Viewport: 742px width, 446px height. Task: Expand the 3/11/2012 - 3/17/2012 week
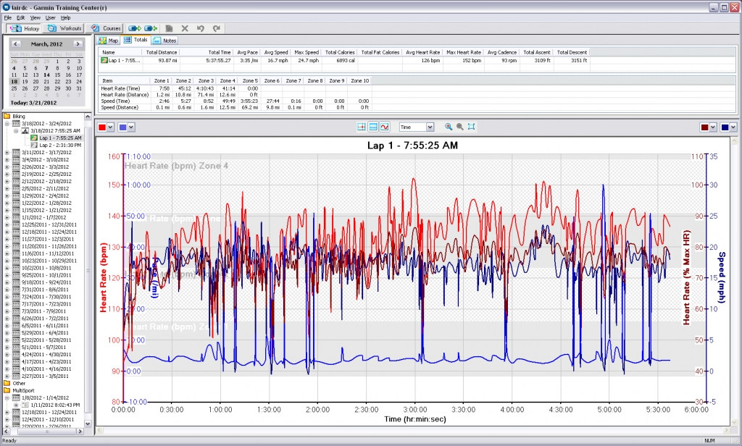point(7,152)
